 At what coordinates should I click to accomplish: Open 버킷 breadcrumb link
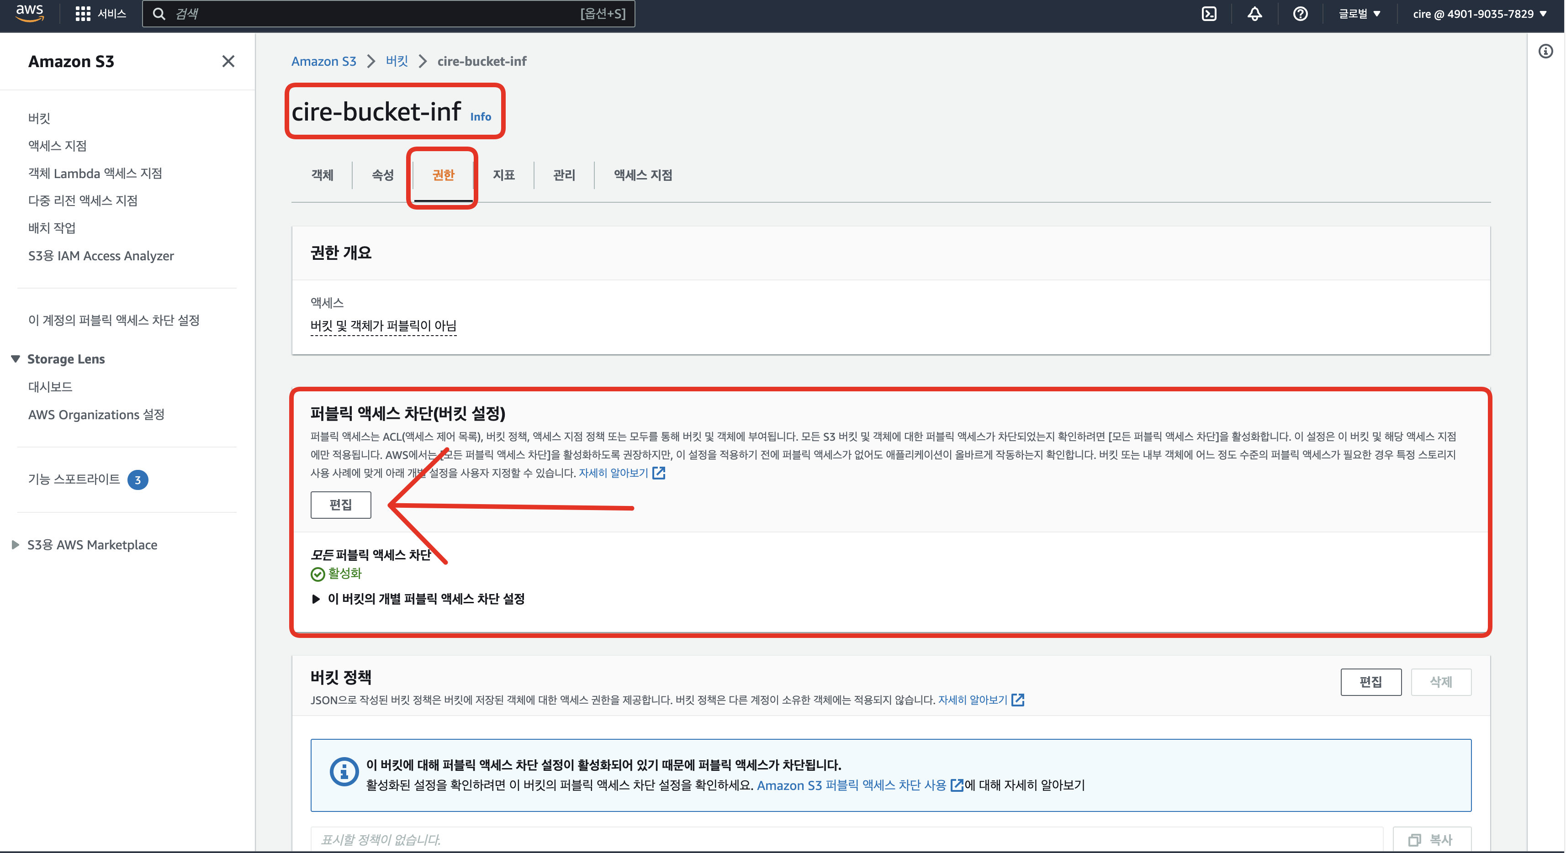click(x=397, y=61)
